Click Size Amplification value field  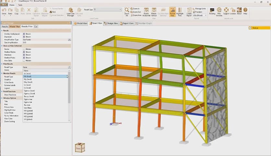tap(47, 43)
